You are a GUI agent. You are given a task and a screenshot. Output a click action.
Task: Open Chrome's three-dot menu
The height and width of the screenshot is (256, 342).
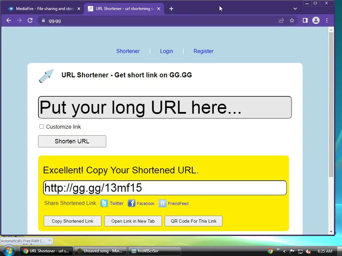[x=327, y=20]
